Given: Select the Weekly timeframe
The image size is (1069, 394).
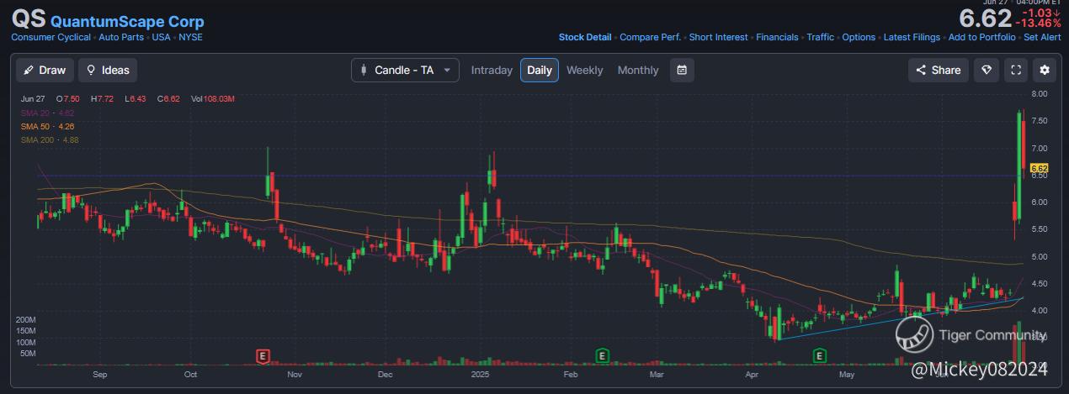Looking at the screenshot, I should pos(584,71).
